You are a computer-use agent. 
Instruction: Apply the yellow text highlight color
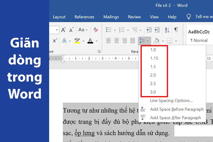(x=77, y=41)
